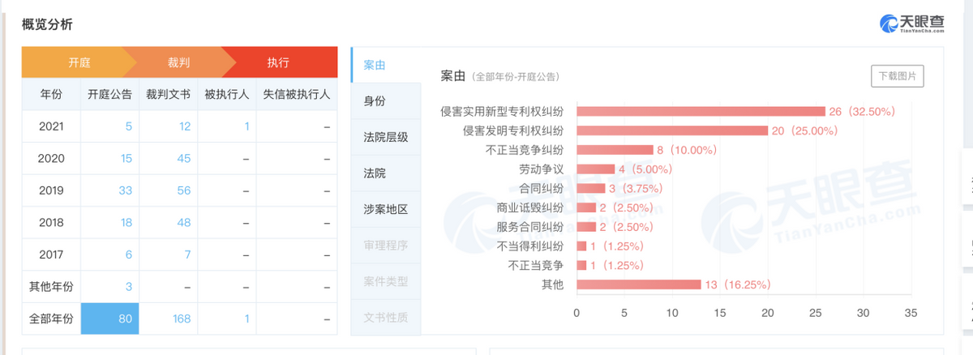This screenshot has width=973, height=355.
Task: Open 2019 开庭公告 count 33
Action: (x=125, y=190)
